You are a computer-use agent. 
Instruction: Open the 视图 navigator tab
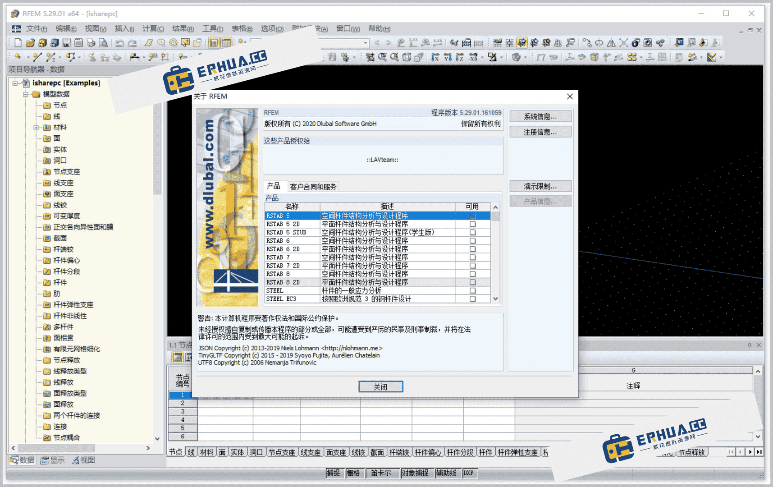(x=83, y=460)
